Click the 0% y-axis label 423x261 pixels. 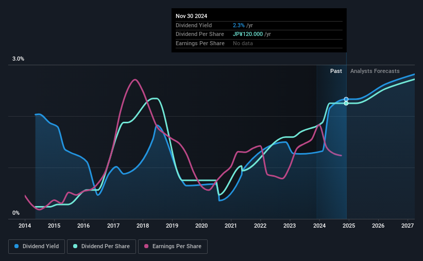tap(16, 213)
